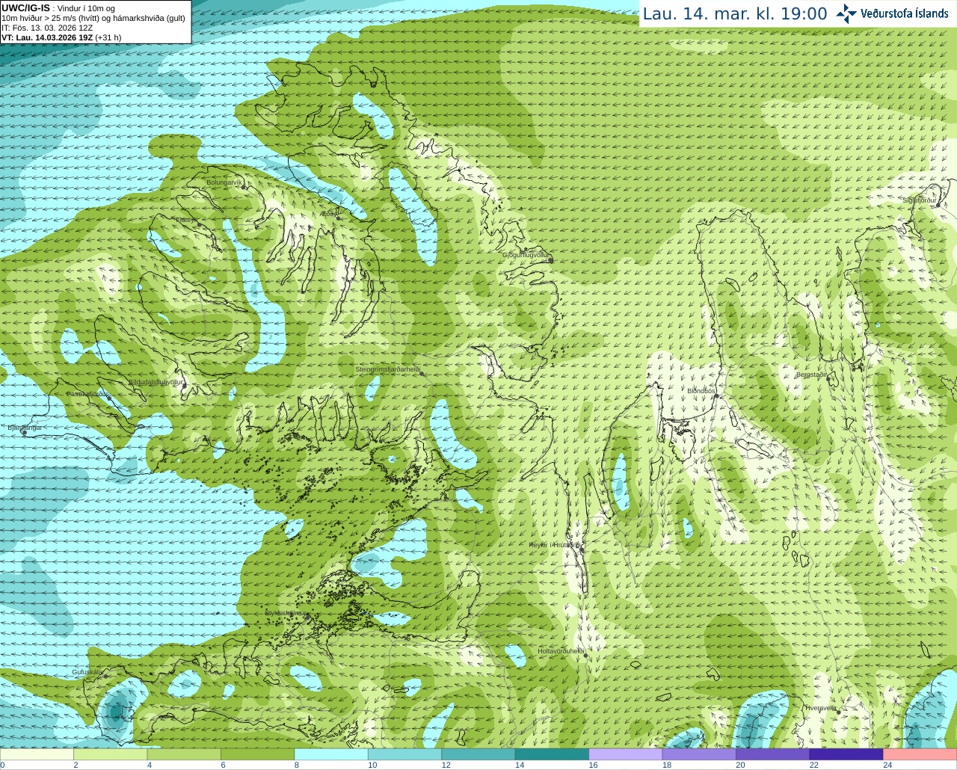The width and height of the screenshot is (957, 770).
Task: Click the Gufuskálar station label
Action: click(x=87, y=672)
